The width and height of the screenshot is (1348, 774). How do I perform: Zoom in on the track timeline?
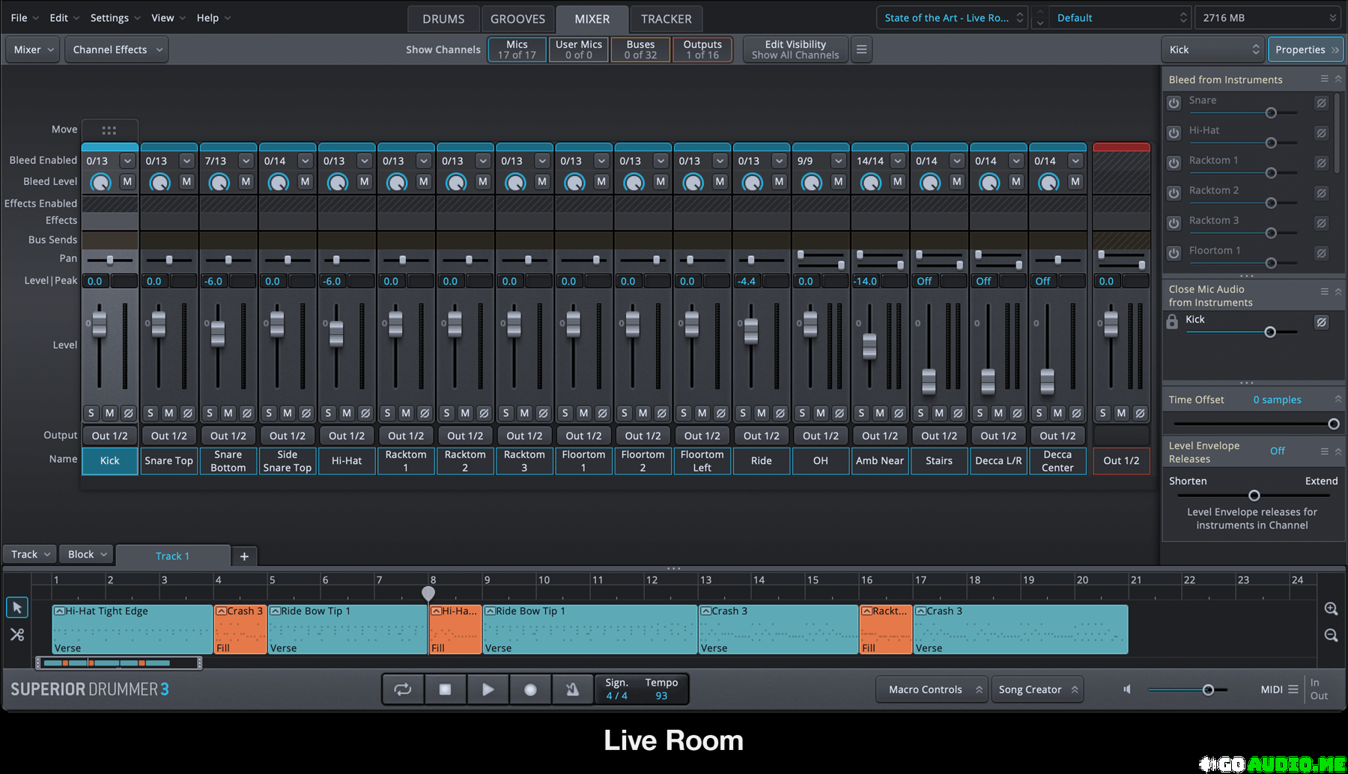[1331, 609]
